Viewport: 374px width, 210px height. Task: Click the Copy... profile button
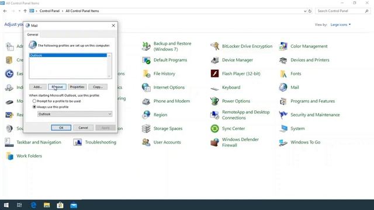98,87
